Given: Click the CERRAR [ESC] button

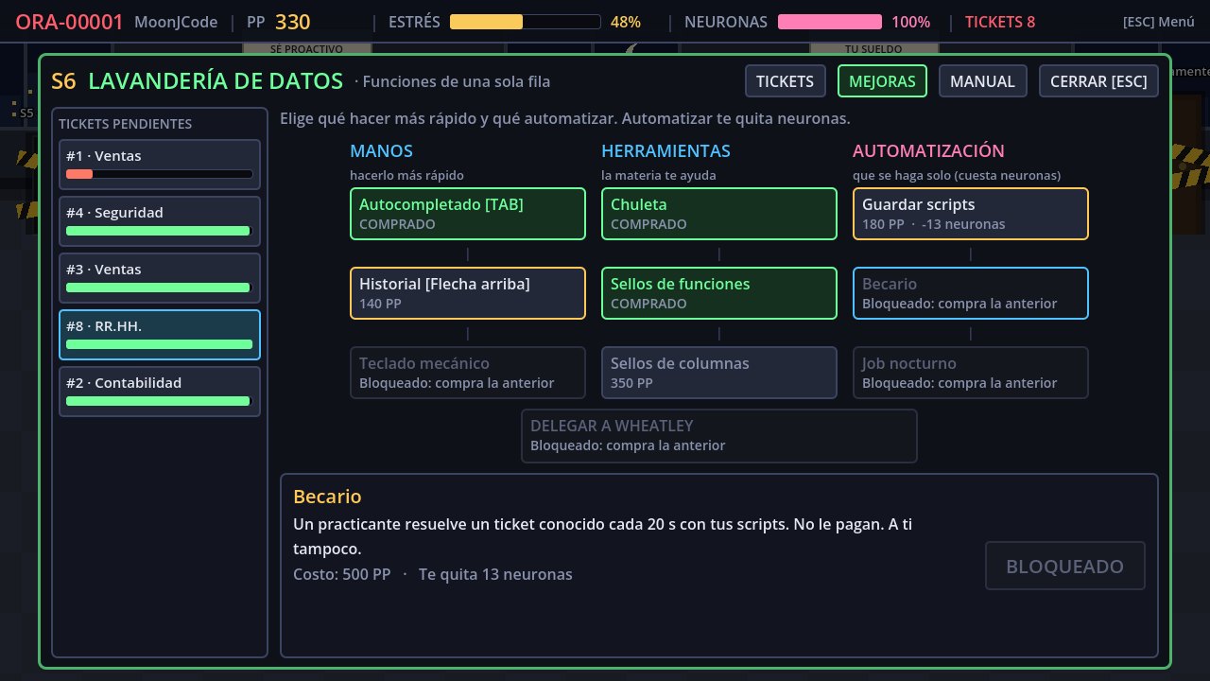Looking at the screenshot, I should pos(1098,81).
